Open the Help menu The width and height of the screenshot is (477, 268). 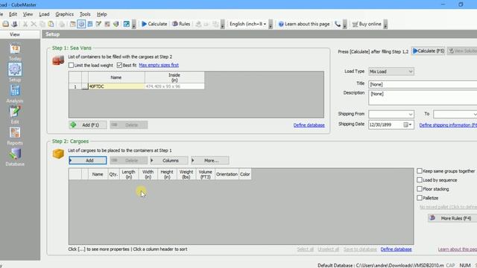tap(102, 14)
